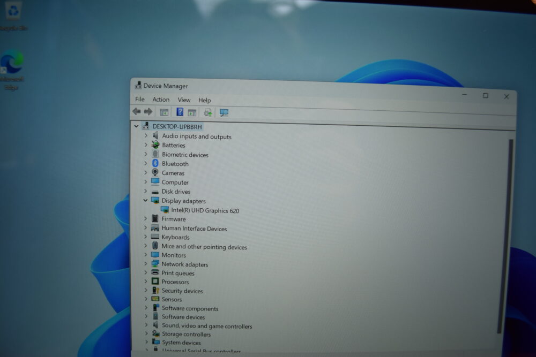Click the fingerprint icon for Biometric devices
The width and height of the screenshot is (536, 357).
pos(155,154)
